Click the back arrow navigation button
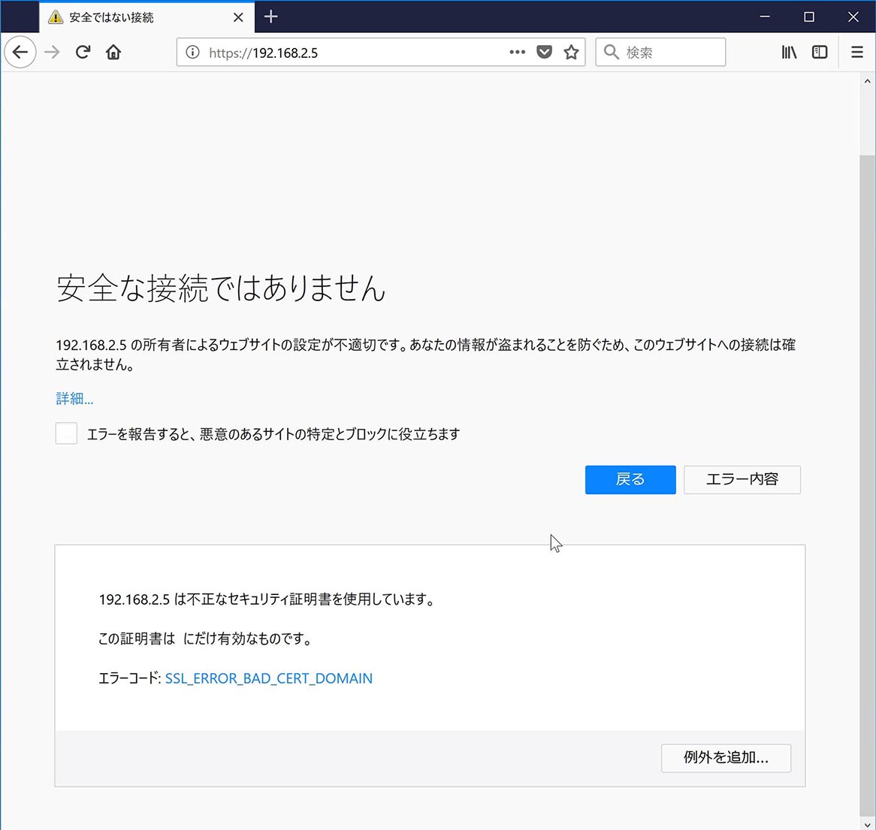876x830 pixels. pos(20,53)
